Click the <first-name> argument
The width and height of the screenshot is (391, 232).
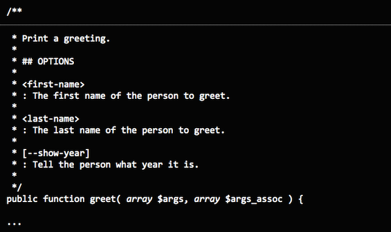click(53, 84)
